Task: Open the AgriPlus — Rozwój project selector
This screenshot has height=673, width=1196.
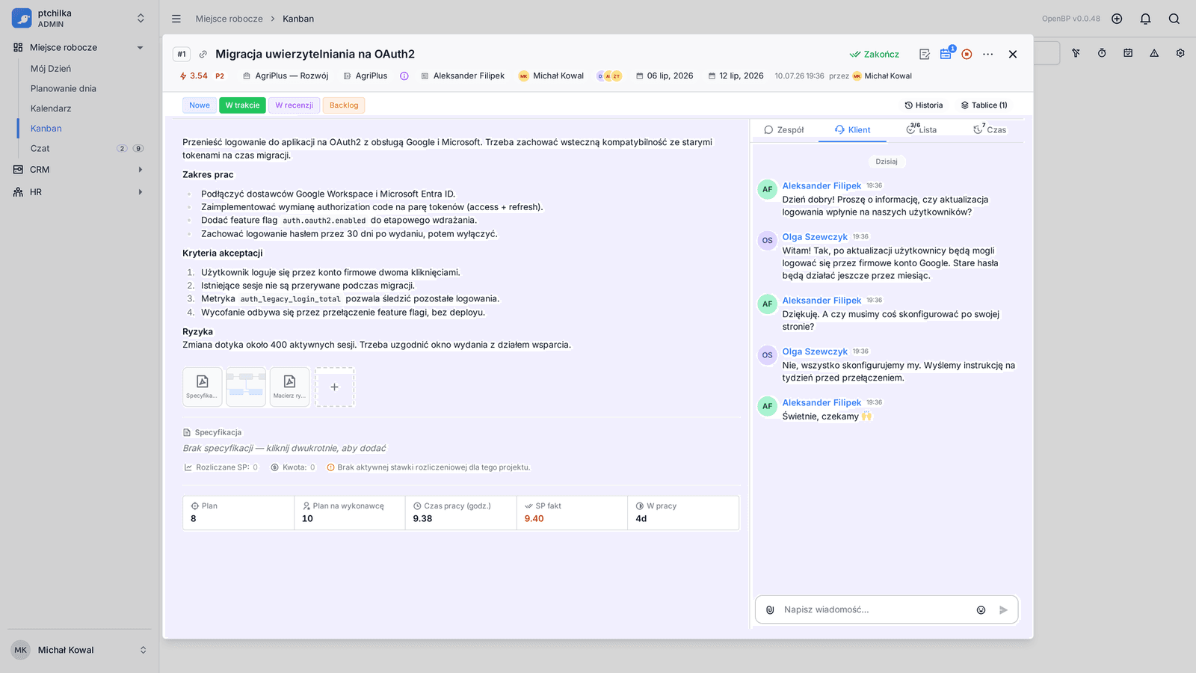Action: point(286,76)
